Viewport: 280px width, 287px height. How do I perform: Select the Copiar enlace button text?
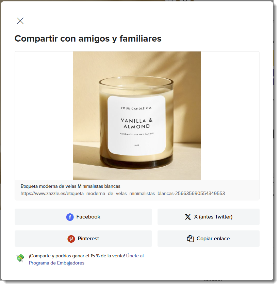point(213,239)
